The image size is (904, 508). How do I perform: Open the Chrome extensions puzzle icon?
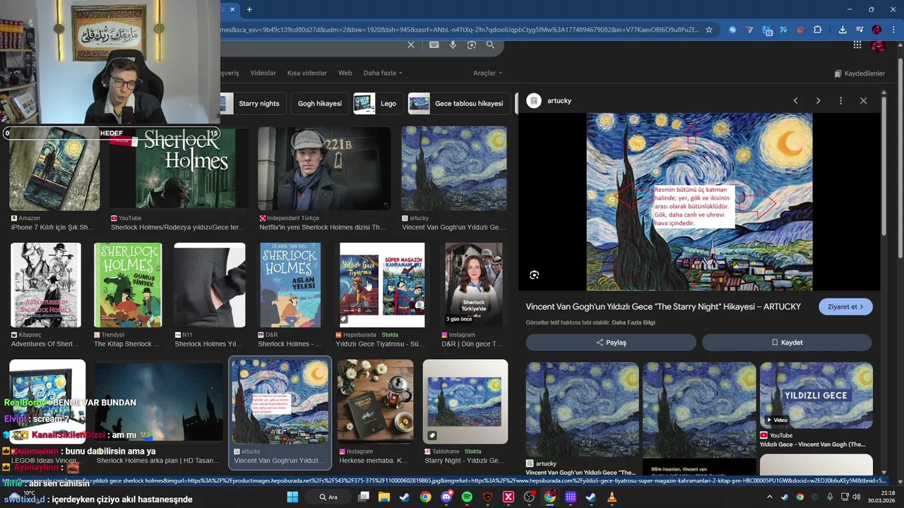[818, 30]
